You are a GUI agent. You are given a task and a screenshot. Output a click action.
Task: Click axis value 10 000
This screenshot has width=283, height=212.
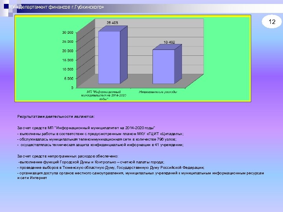(68, 69)
